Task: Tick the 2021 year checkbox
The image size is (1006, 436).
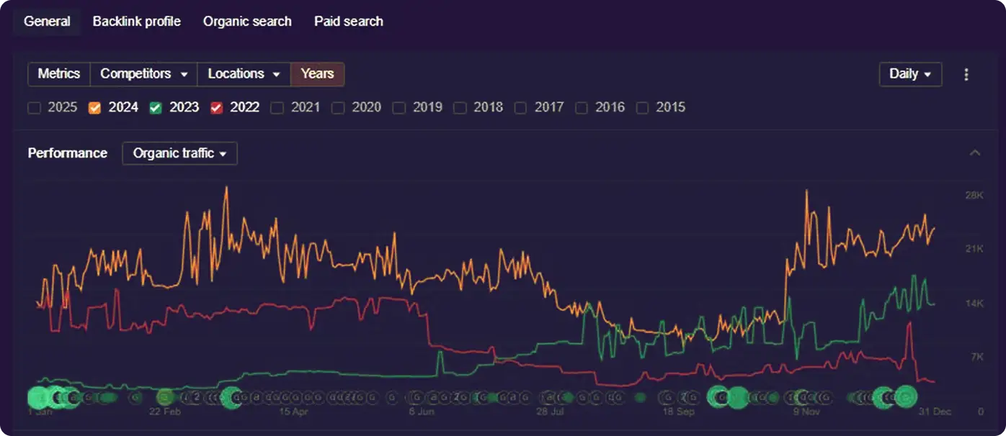Action: [277, 108]
